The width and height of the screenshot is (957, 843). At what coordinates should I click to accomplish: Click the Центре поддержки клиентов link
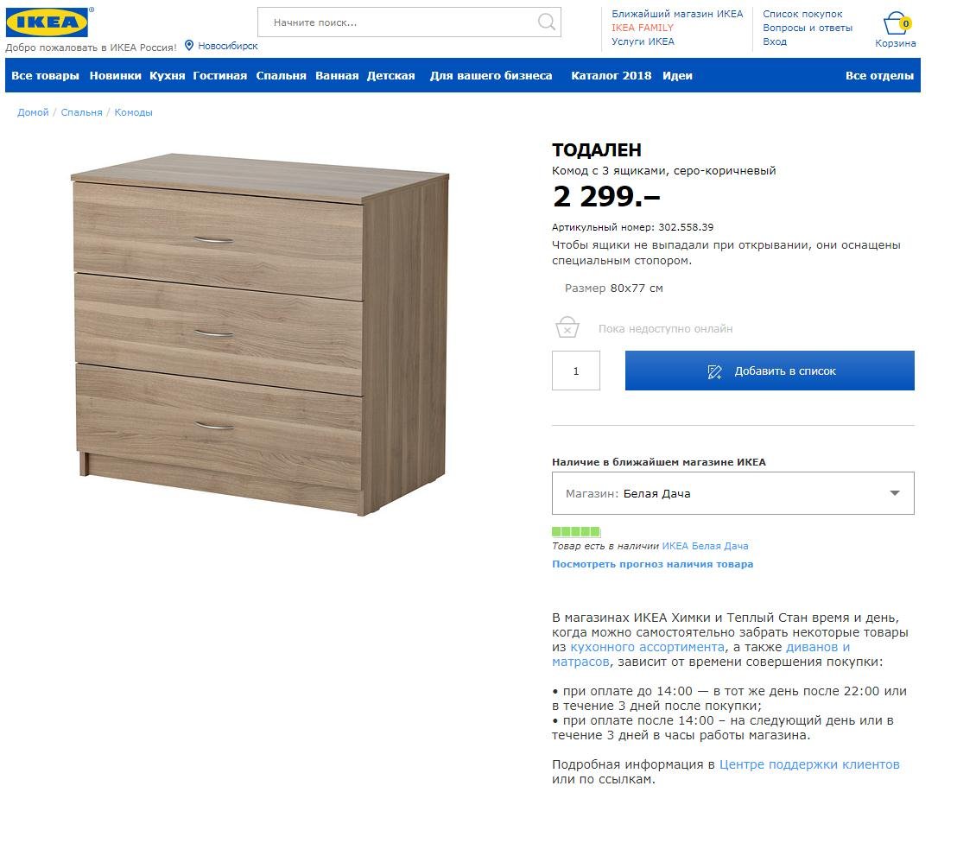point(809,764)
